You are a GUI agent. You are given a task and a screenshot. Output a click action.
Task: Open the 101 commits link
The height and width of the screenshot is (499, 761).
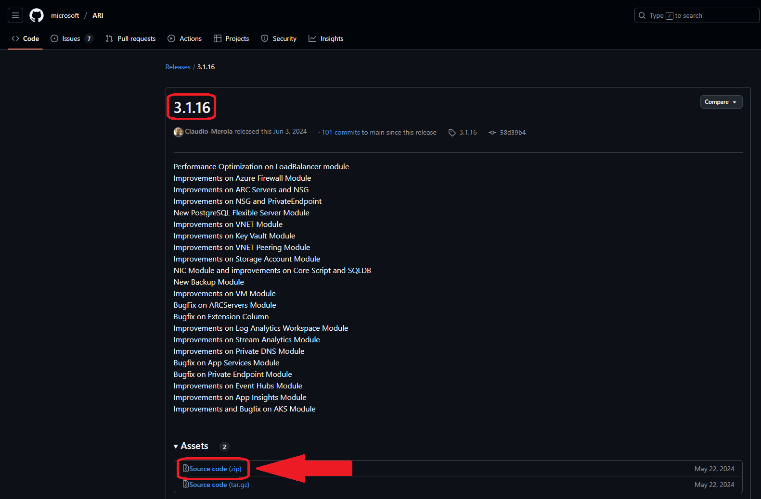coord(341,132)
